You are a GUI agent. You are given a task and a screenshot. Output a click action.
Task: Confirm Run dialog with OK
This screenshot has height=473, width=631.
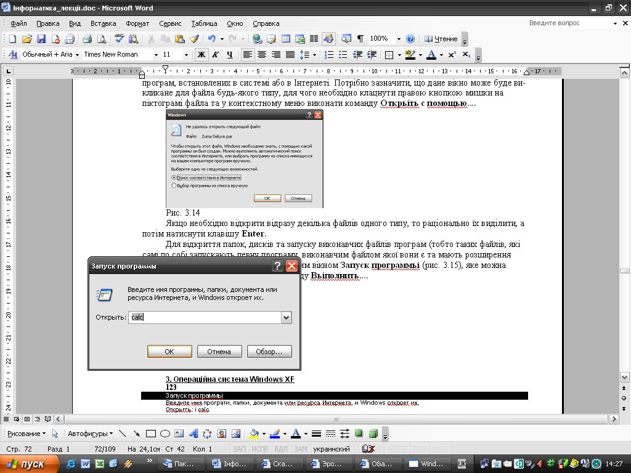pyautogui.click(x=169, y=352)
